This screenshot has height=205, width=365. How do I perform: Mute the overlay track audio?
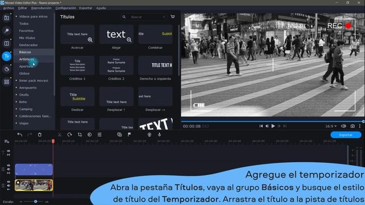click(x=9, y=169)
